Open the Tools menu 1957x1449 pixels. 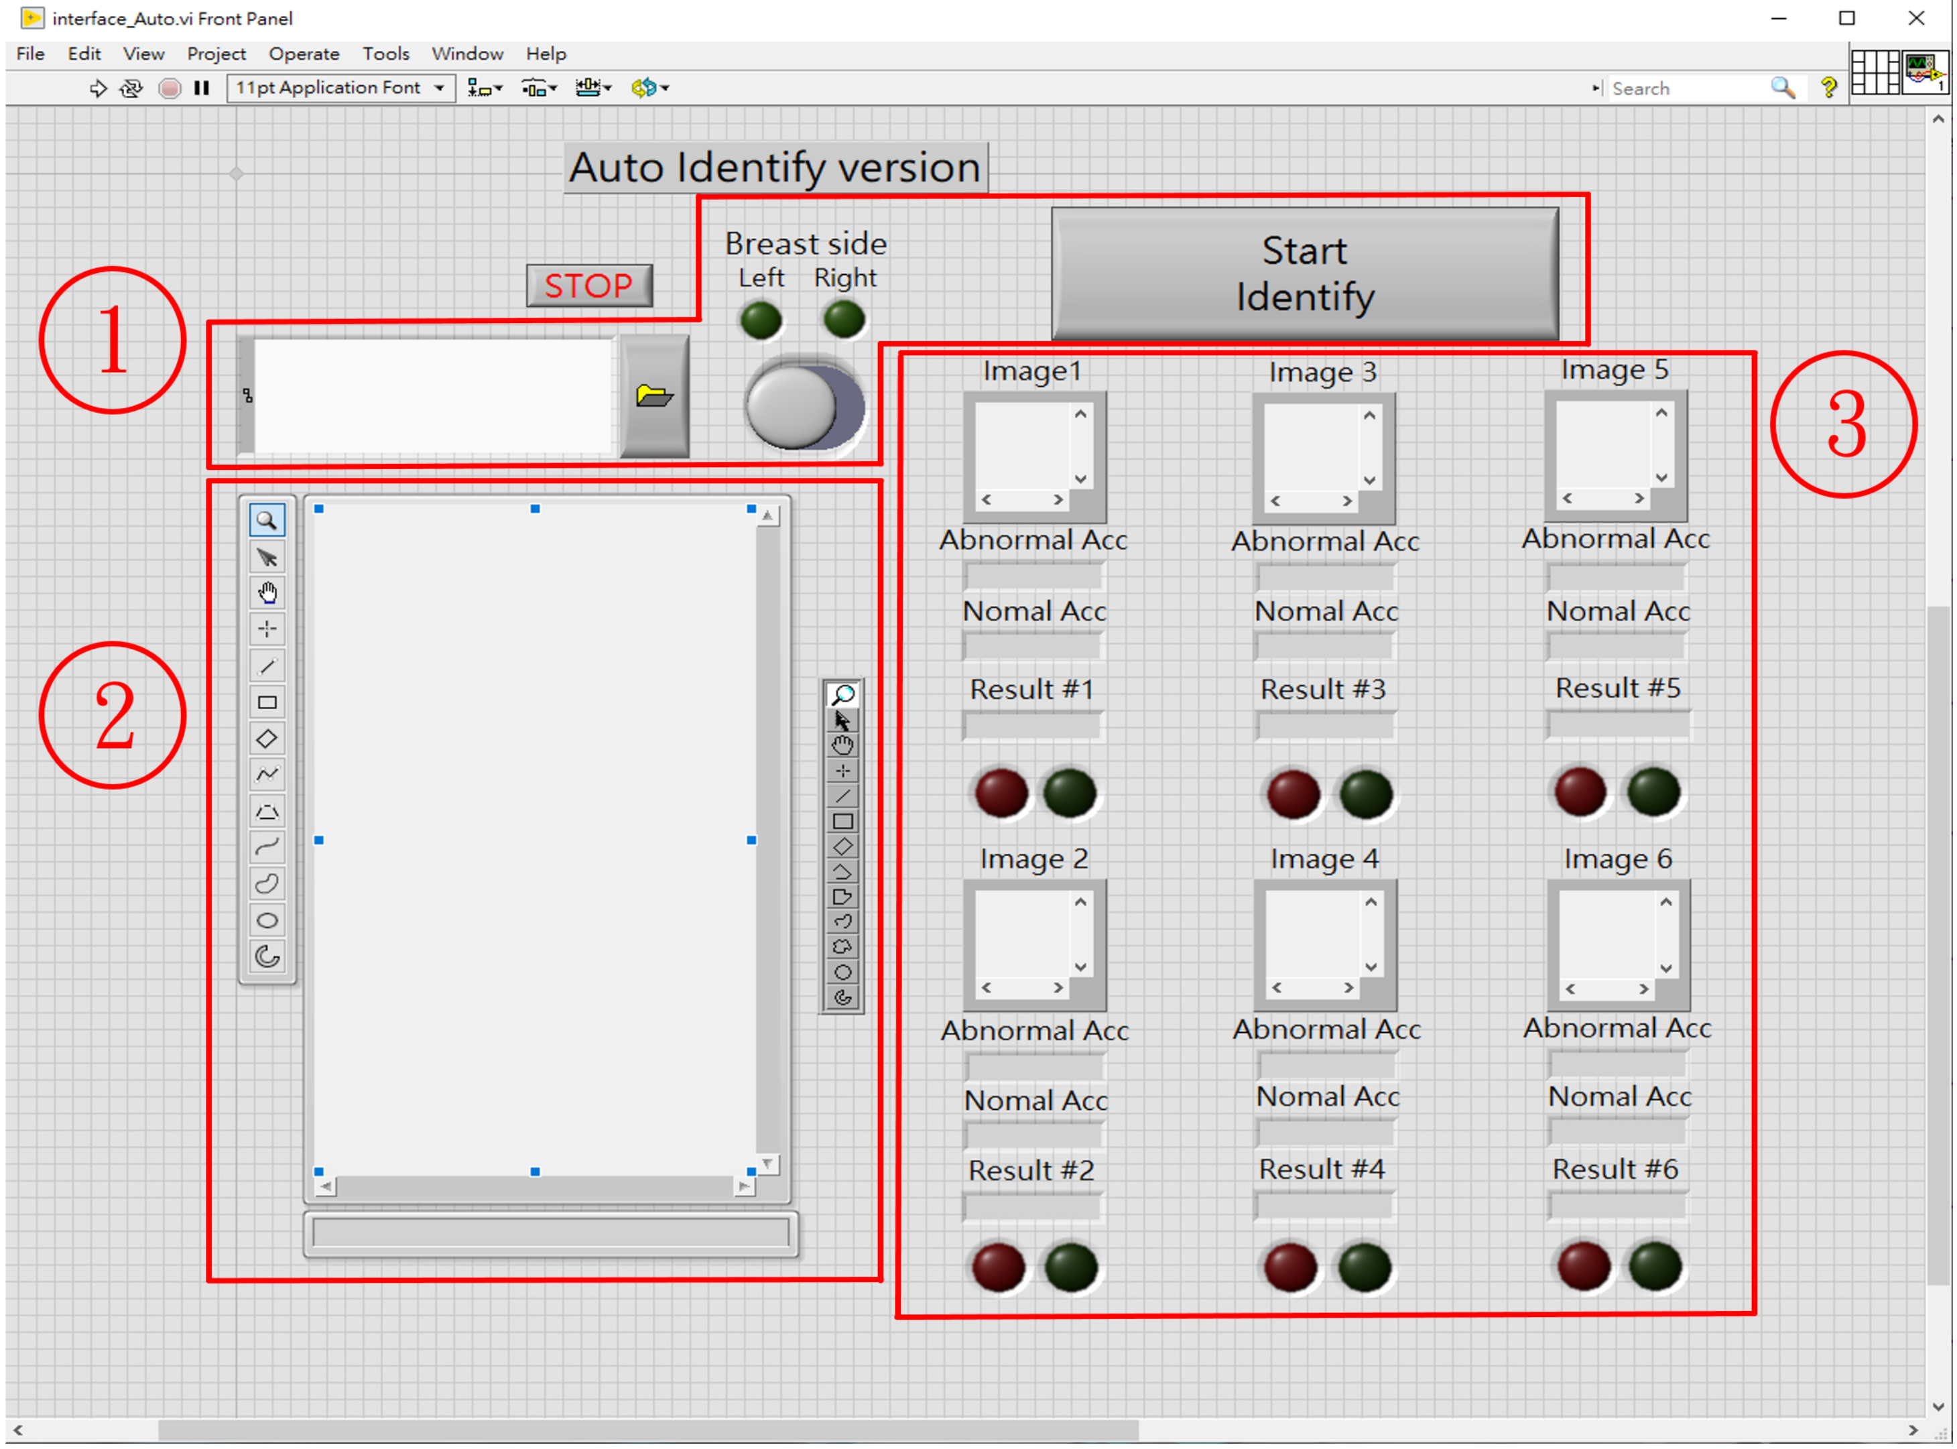[x=386, y=54]
